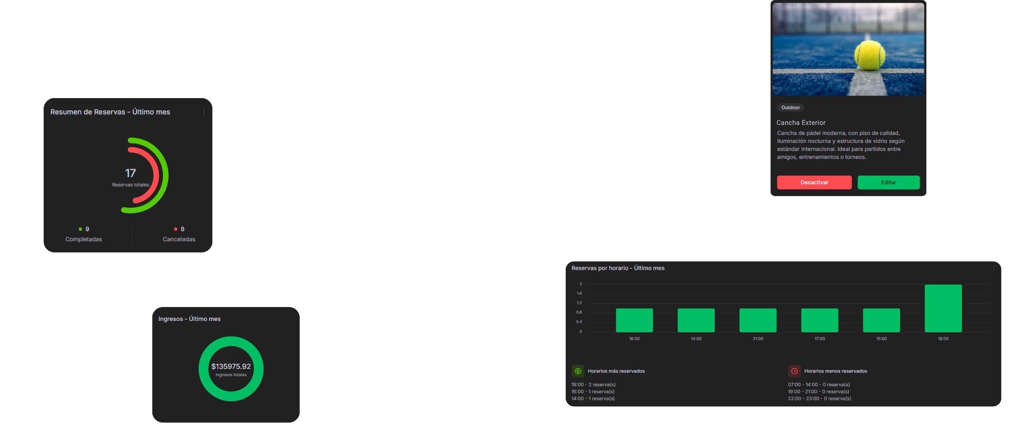Open the Reservas por horario options menu
The height and width of the screenshot is (436, 1025).
pos(994,268)
